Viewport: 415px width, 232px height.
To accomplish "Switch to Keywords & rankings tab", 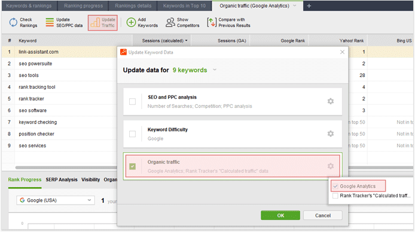I will coord(29,6).
